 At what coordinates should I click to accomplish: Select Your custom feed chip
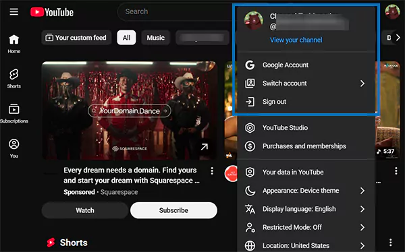[76, 38]
